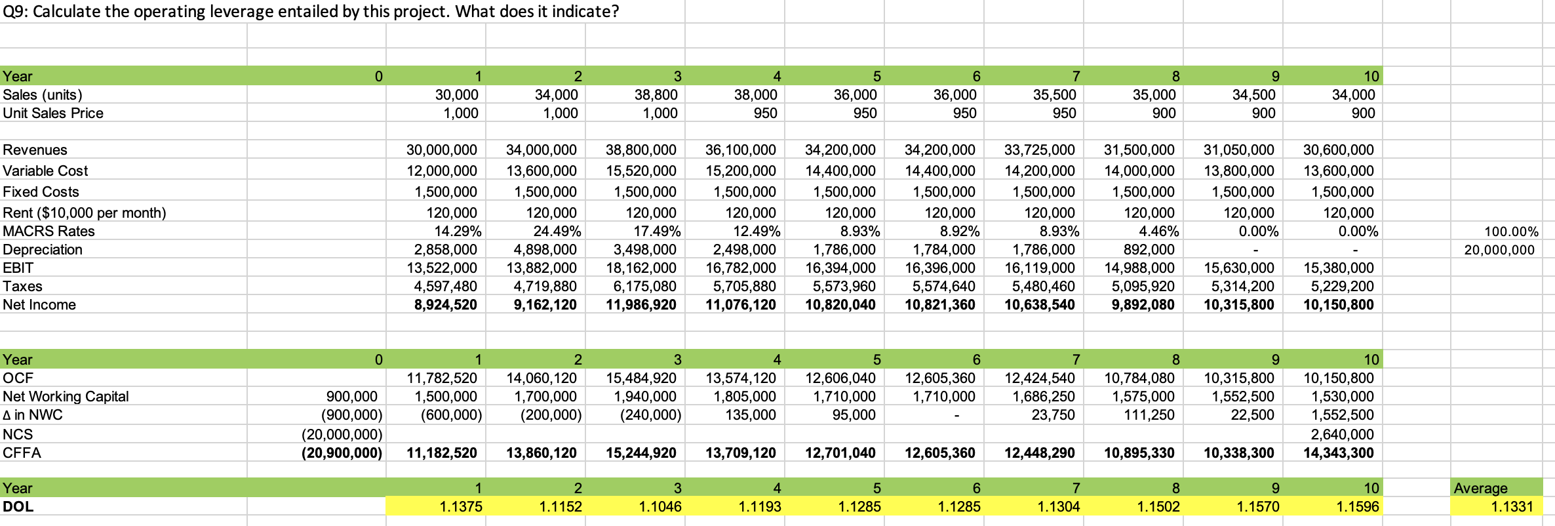Click revenue cell 36,100,000
Image resolution: width=1555 pixels, height=526 pixels.
coord(741,150)
